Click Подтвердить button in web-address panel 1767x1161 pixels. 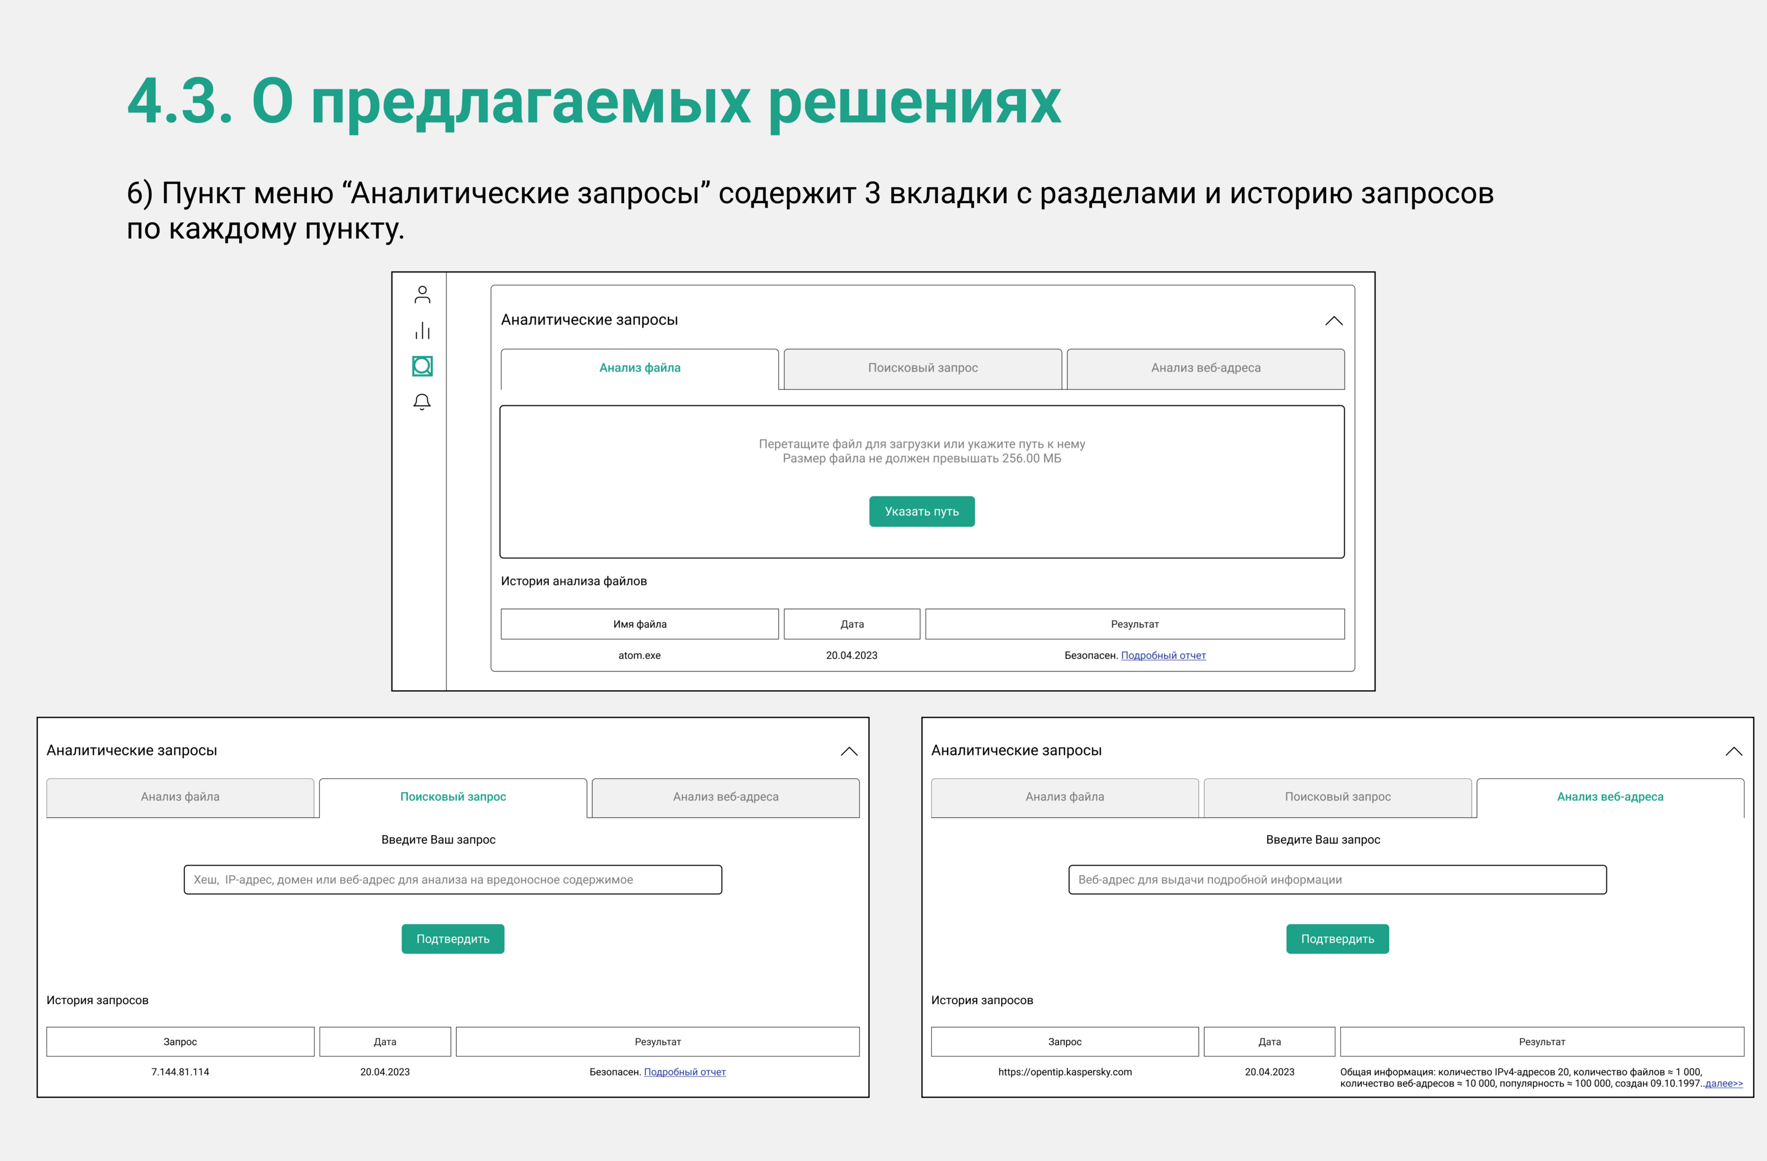(x=1337, y=939)
